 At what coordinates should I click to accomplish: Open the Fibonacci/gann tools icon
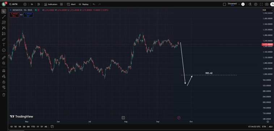(4, 22)
